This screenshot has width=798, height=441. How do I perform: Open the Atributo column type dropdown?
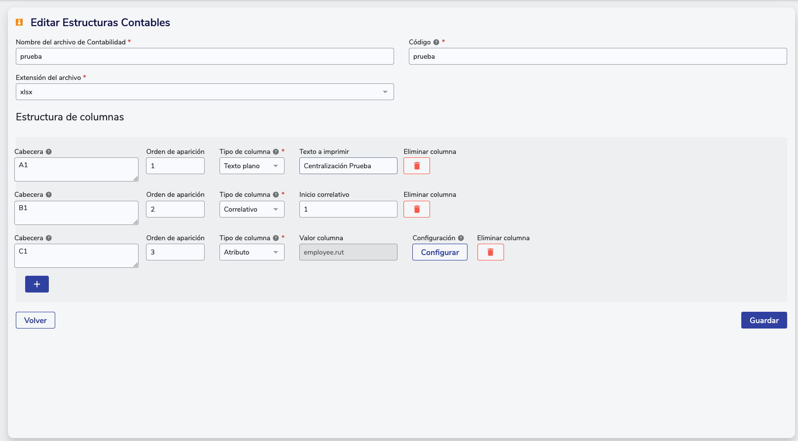tap(252, 252)
